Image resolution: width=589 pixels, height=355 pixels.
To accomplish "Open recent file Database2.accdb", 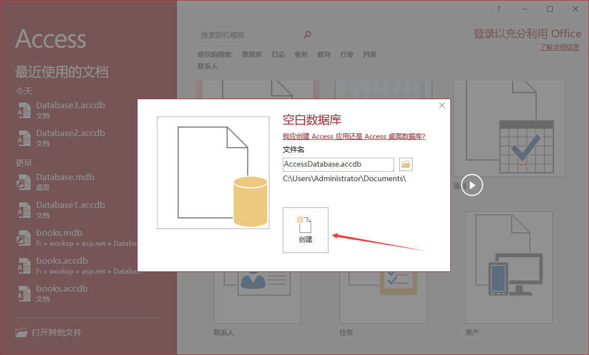I will point(70,133).
